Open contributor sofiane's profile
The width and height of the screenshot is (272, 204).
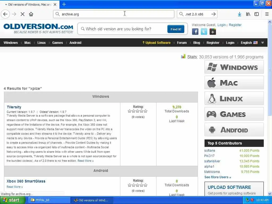(210, 151)
